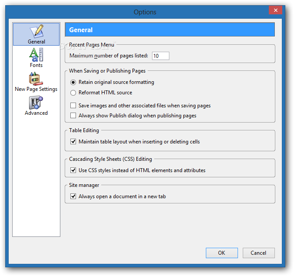Image resolution: width=294 pixels, height=276 pixels.
Task: Click the "Fonts" label in sidebar
Action: tap(36, 65)
